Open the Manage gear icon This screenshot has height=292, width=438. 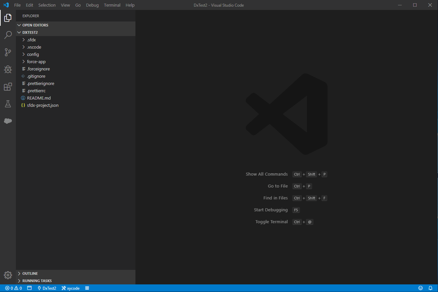[8, 275]
